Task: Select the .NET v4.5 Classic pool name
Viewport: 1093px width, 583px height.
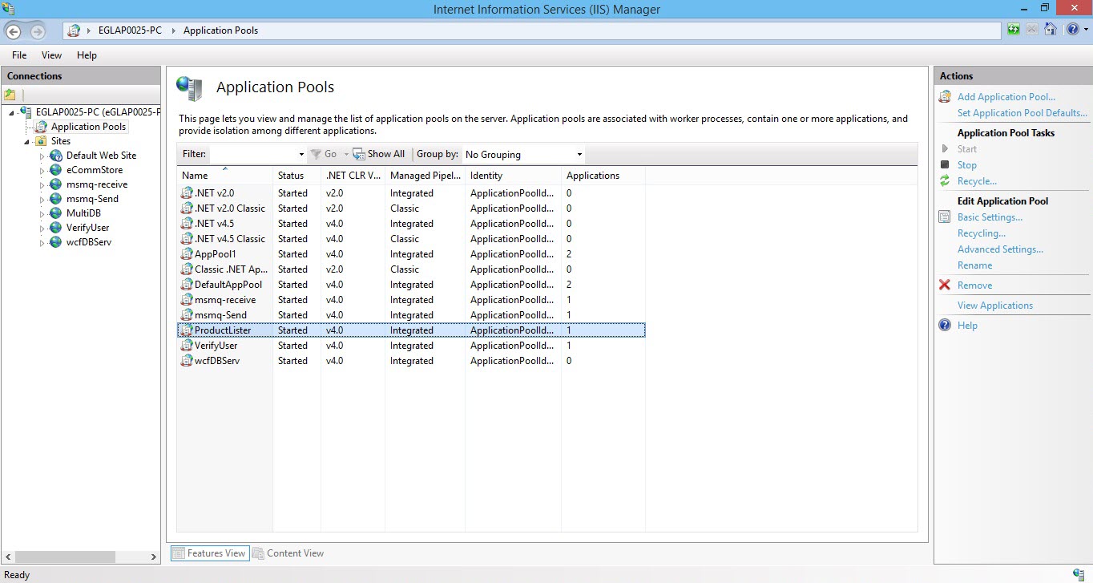Action: coord(230,239)
